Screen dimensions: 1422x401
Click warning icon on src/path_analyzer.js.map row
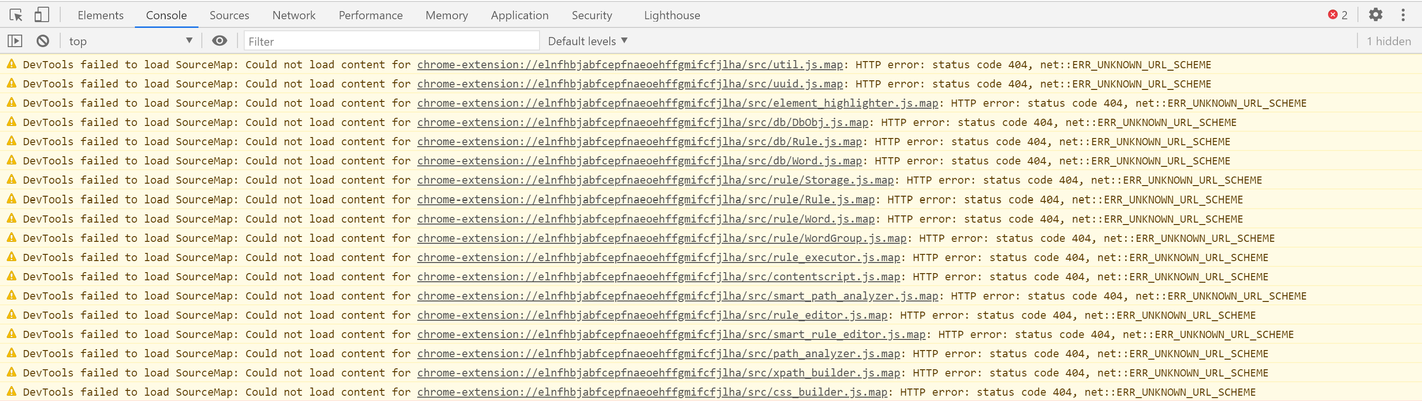coord(11,353)
